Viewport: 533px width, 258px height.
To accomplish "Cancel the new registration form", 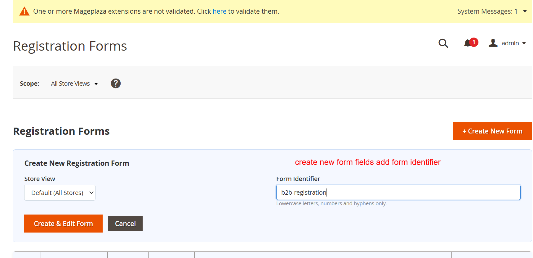I will (125, 224).
